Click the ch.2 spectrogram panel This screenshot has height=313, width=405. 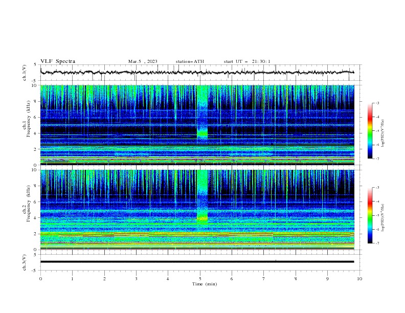tap(197, 210)
